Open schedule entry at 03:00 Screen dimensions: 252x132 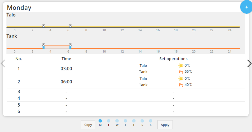[126, 69]
